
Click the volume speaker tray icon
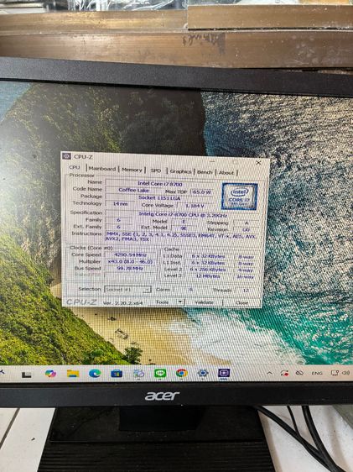coord(346,373)
